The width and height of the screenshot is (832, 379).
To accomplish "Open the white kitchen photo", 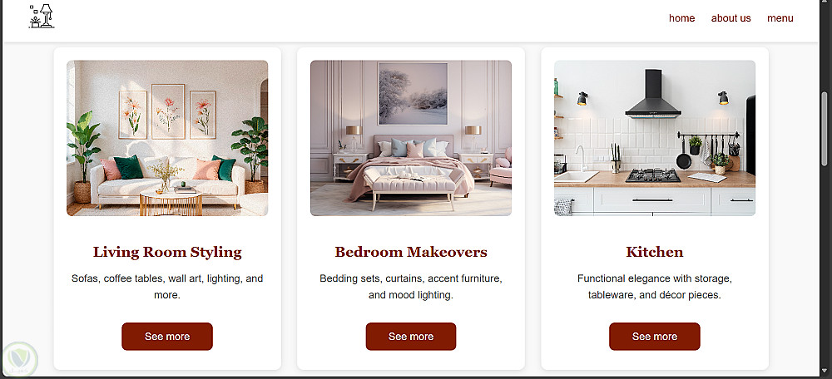I will click(655, 138).
